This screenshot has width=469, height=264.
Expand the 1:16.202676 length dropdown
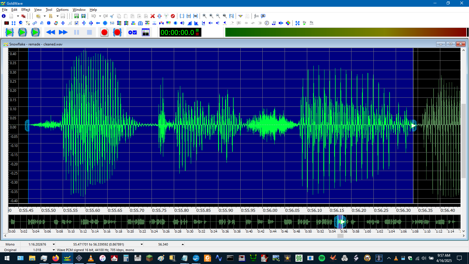coord(54,244)
